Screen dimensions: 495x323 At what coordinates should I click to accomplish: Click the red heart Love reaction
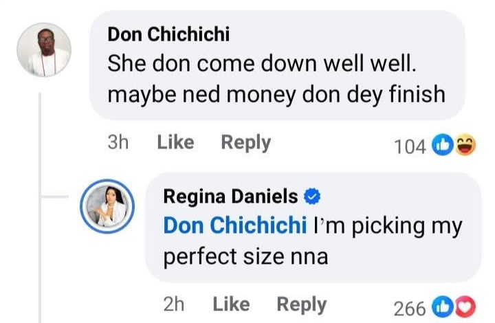465,307
